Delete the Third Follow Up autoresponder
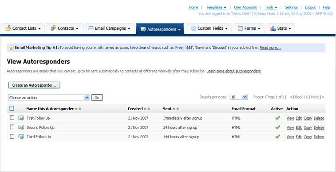This screenshot has height=172, width=336. coord(319,137)
